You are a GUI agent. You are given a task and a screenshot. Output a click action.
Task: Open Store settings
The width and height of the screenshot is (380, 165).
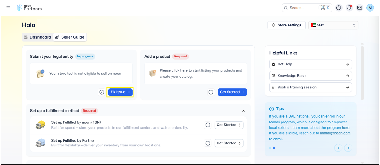286,25
